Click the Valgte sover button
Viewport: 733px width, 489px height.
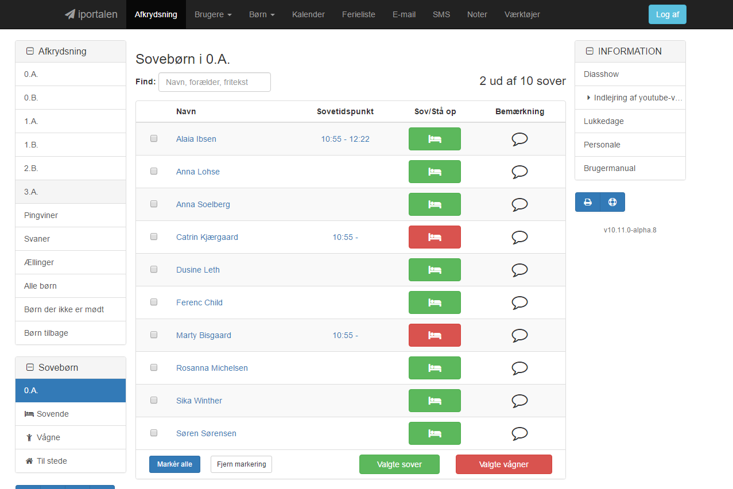400,464
